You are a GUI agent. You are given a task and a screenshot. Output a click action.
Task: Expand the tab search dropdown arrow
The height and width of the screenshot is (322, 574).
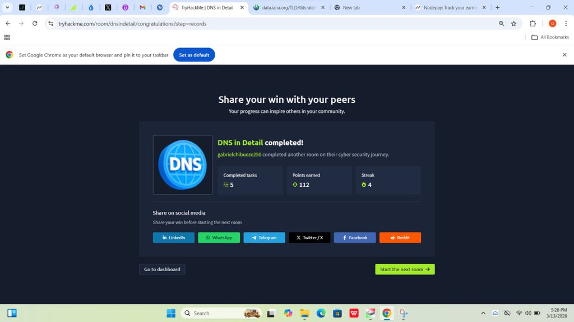(7, 7)
